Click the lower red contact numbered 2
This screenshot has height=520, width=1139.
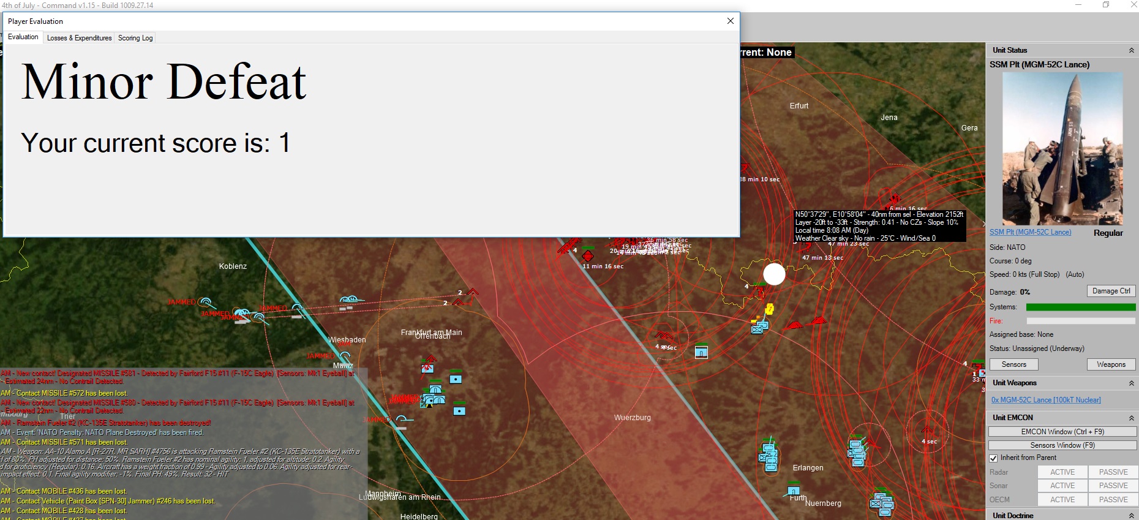[x=457, y=302]
